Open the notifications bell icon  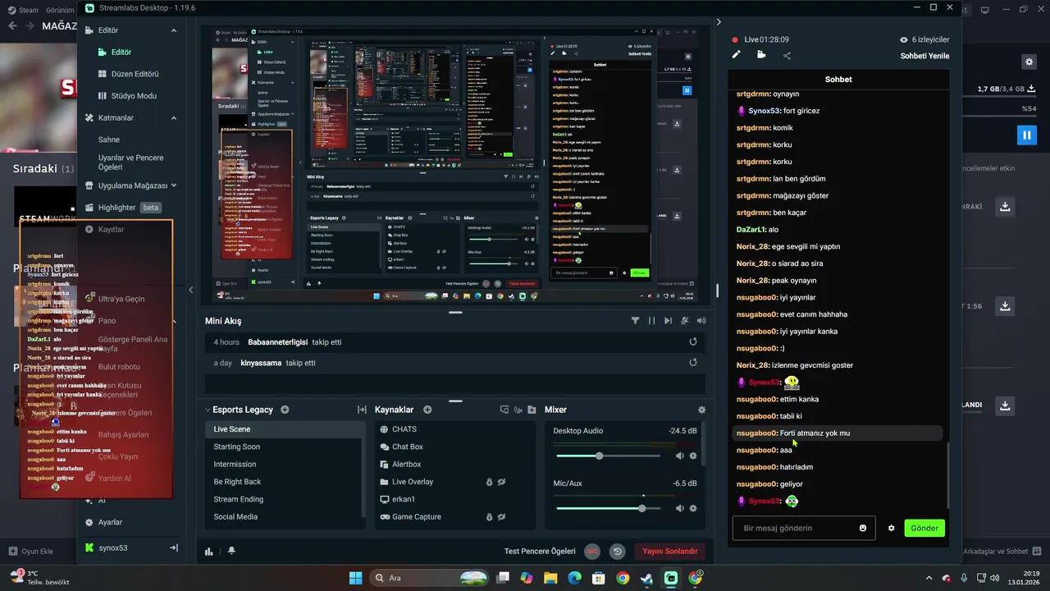point(231,552)
